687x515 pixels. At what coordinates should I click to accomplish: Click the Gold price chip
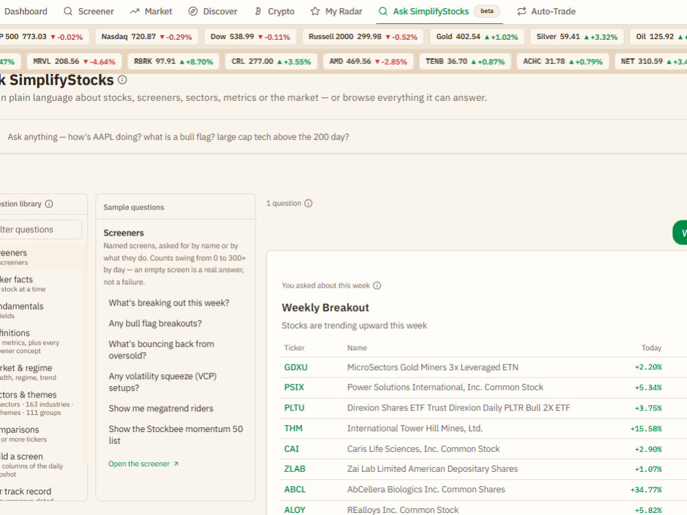[x=477, y=37]
